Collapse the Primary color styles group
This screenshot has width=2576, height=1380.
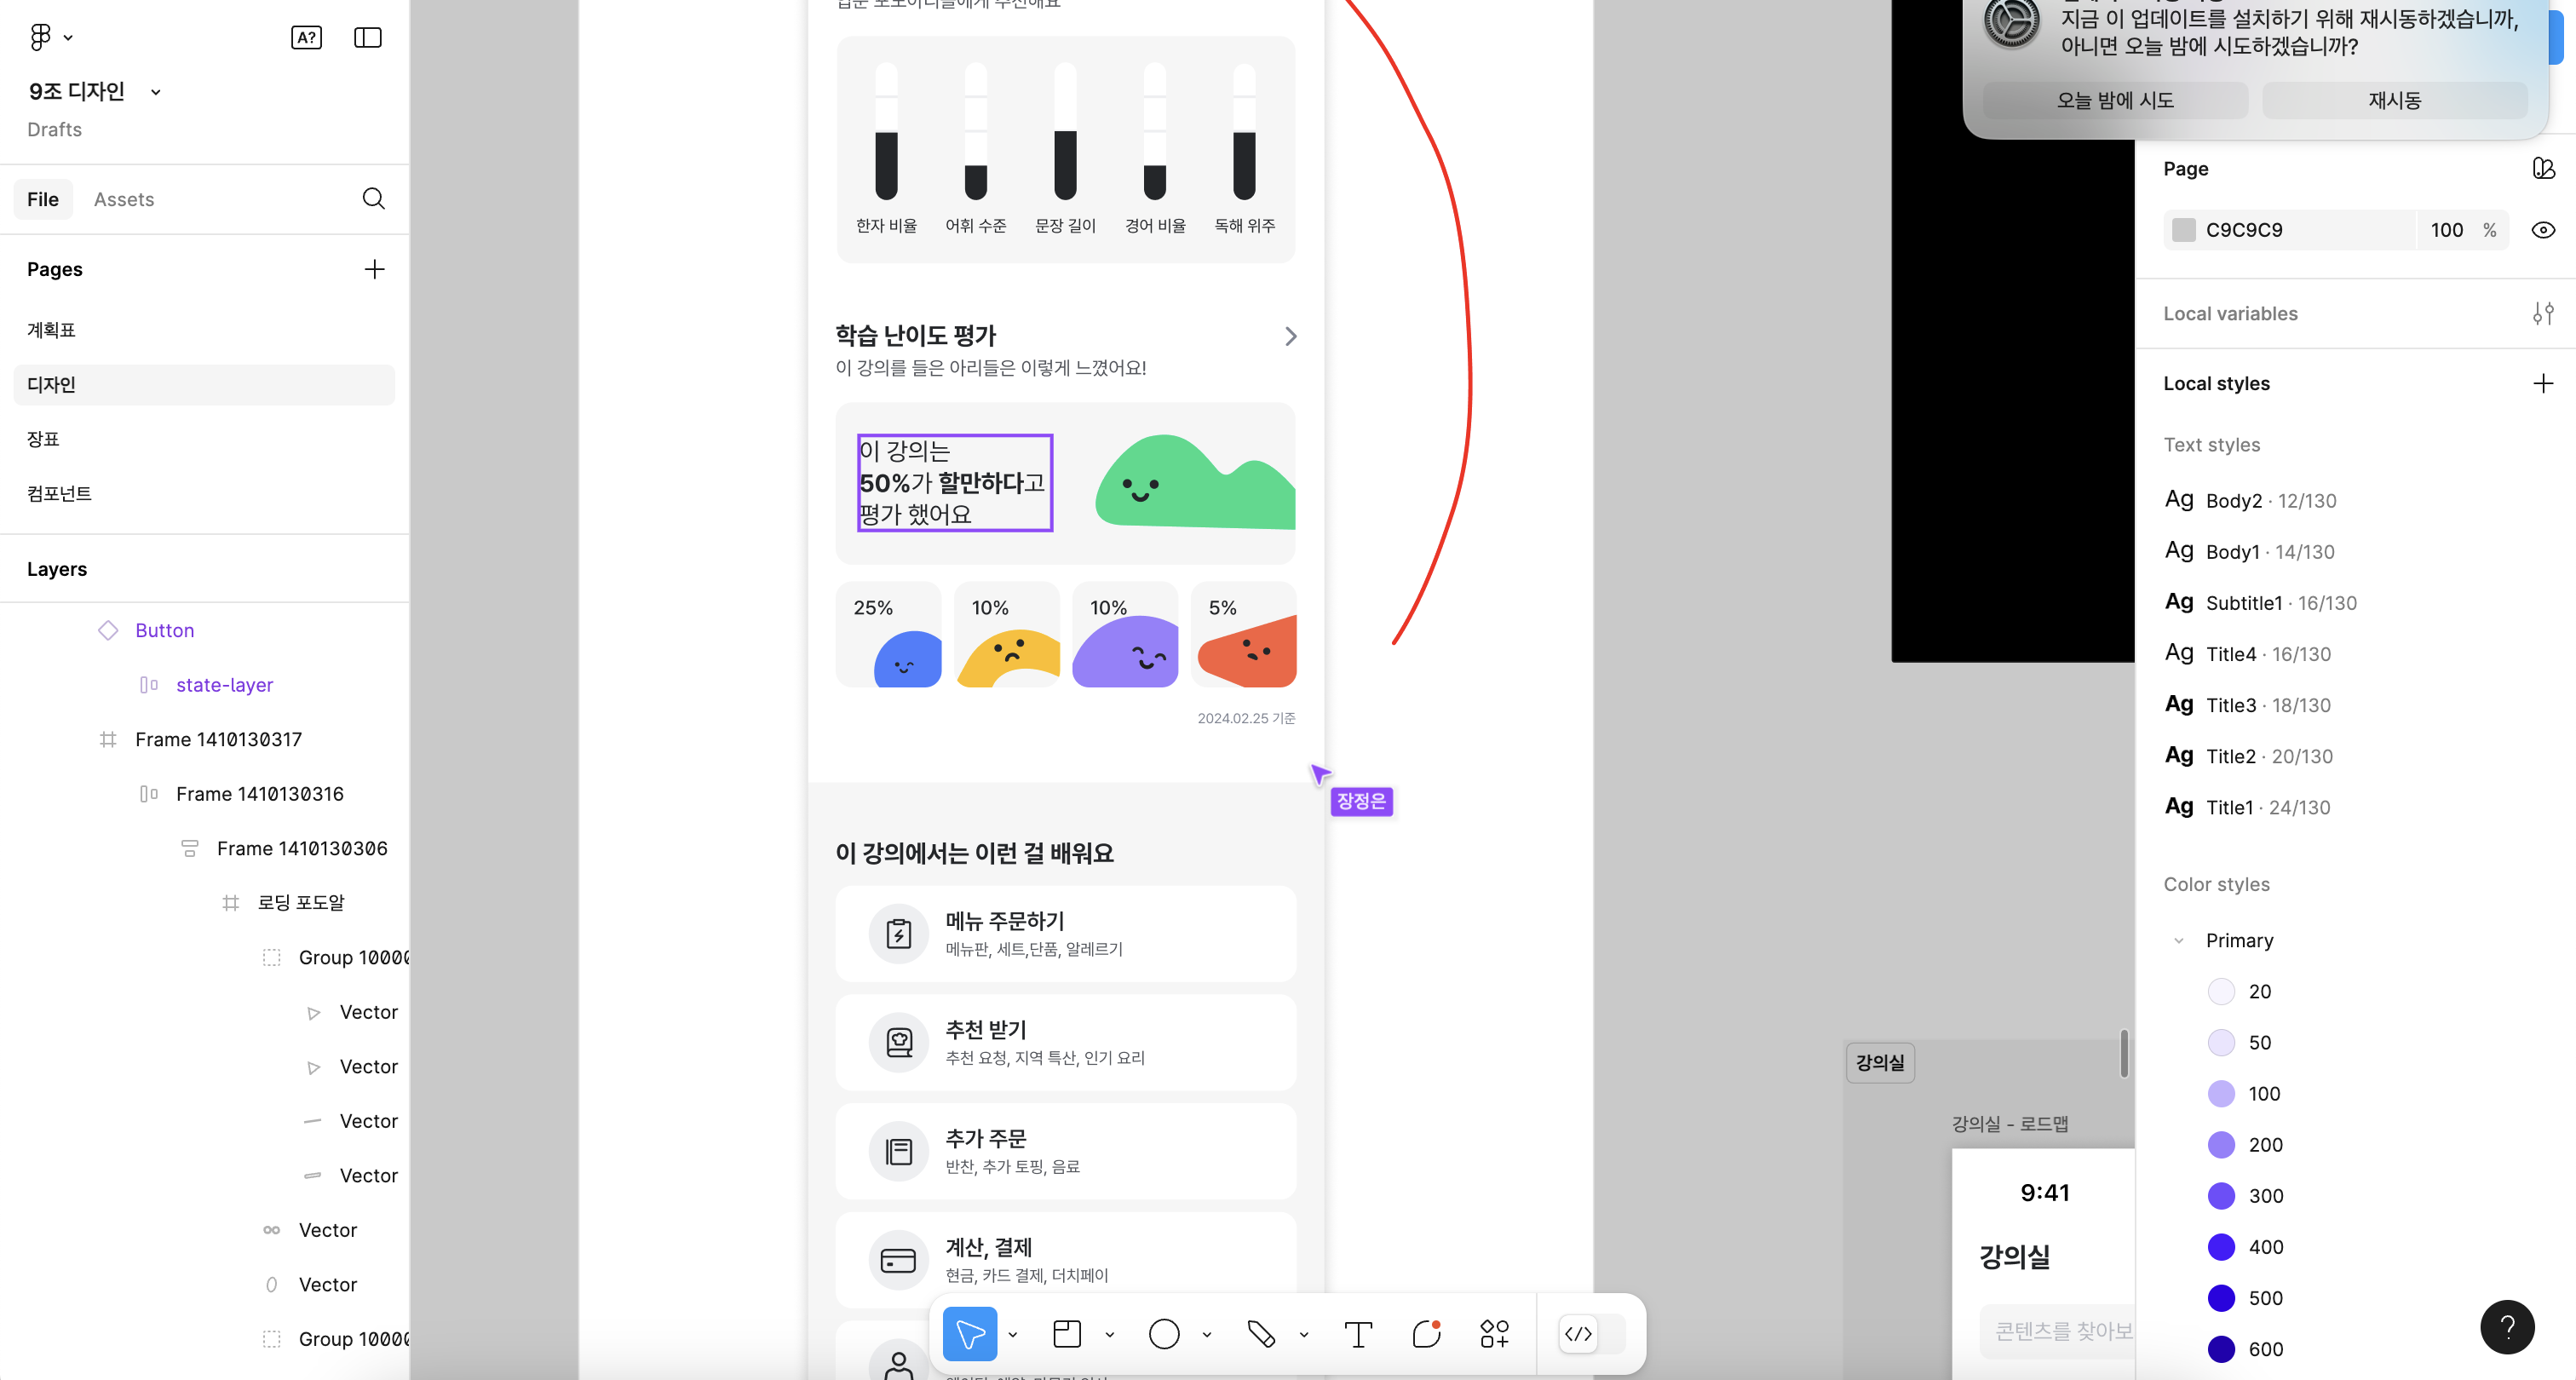[2178, 940]
